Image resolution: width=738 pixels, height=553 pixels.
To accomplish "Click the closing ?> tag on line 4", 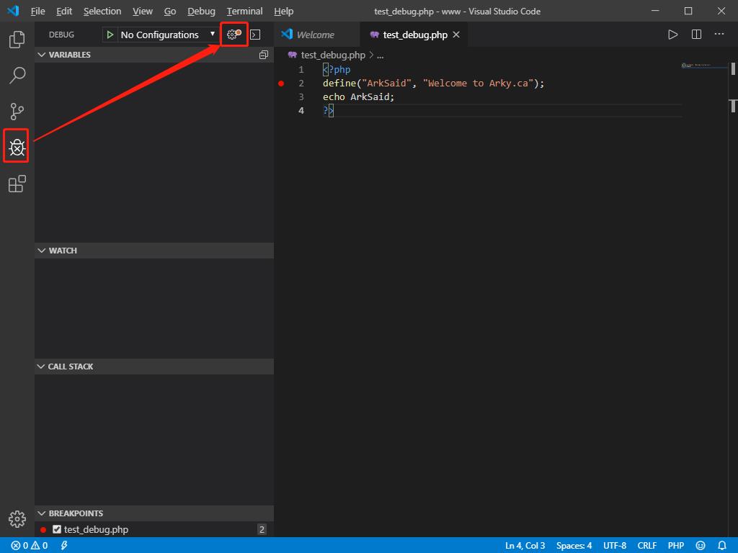I will coord(328,110).
